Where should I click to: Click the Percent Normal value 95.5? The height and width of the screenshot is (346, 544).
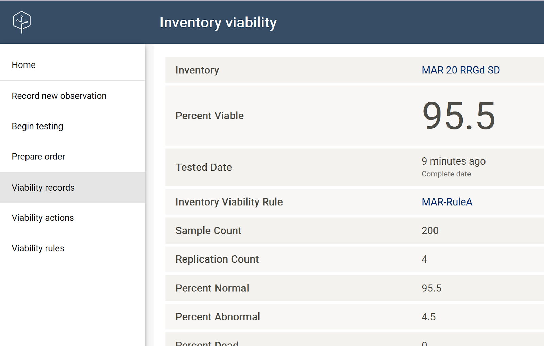point(431,288)
